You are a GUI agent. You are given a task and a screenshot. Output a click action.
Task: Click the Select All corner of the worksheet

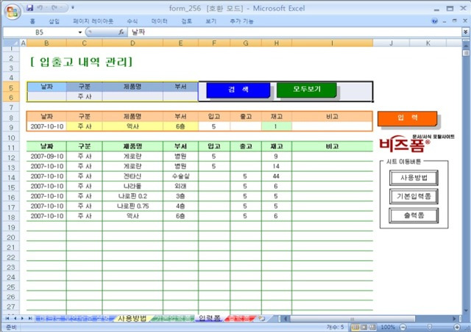coord(11,43)
